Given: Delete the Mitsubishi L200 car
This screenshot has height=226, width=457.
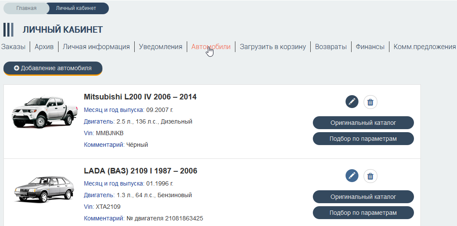Looking at the screenshot, I should 371,102.
